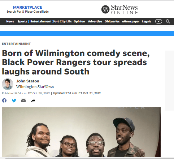This screenshot has width=174, height=159.
Task: Click the email share envelope icon
Action: click(x=23, y=100)
